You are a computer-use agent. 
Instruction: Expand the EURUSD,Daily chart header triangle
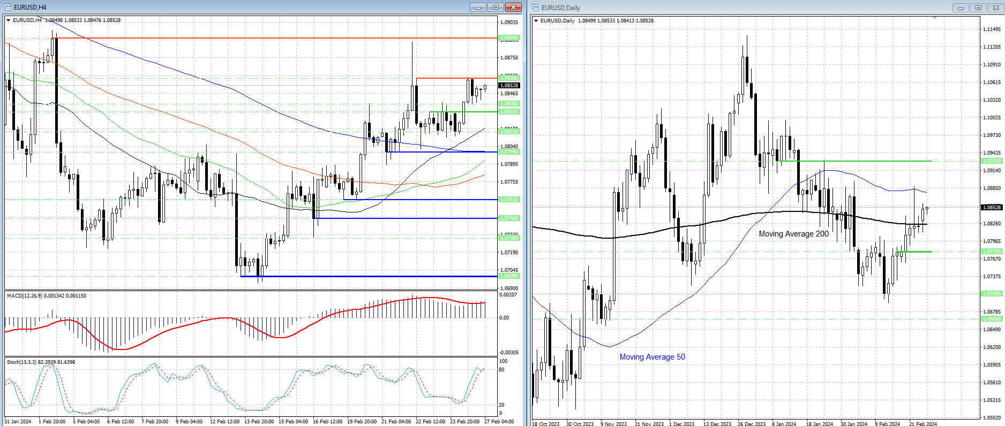(x=536, y=21)
